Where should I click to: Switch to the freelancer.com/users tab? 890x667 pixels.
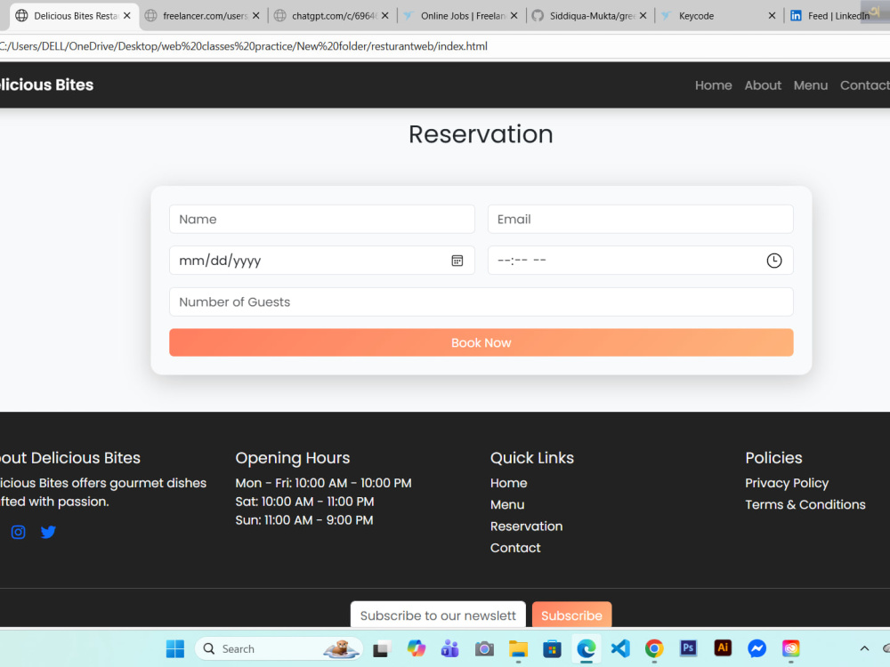pyautogui.click(x=204, y=16)
